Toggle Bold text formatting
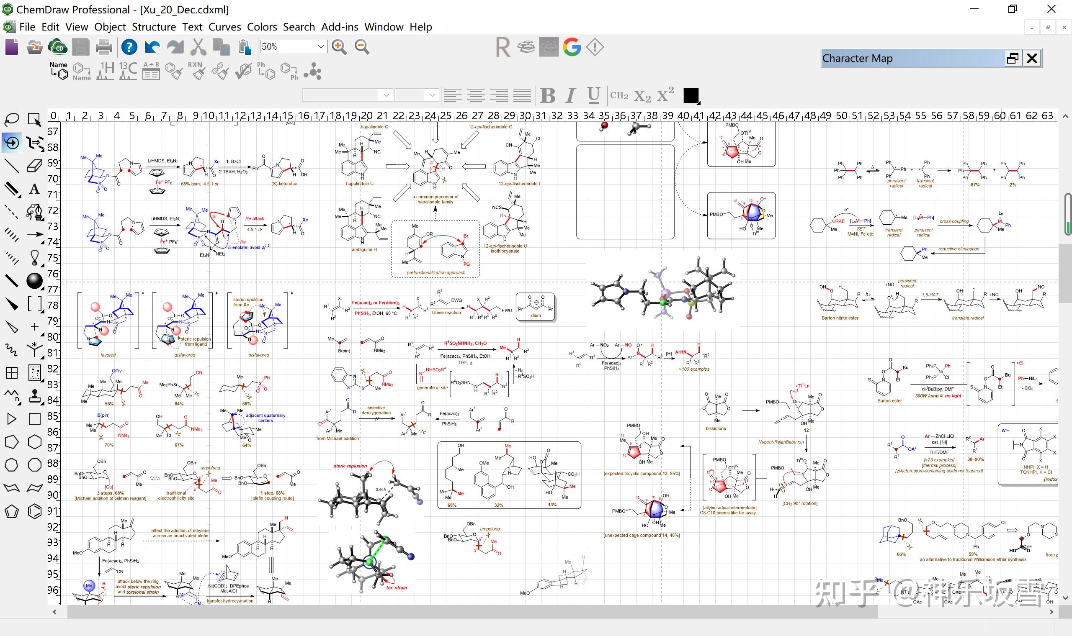Screen dimensions: 1072x636 click(548, 95)
